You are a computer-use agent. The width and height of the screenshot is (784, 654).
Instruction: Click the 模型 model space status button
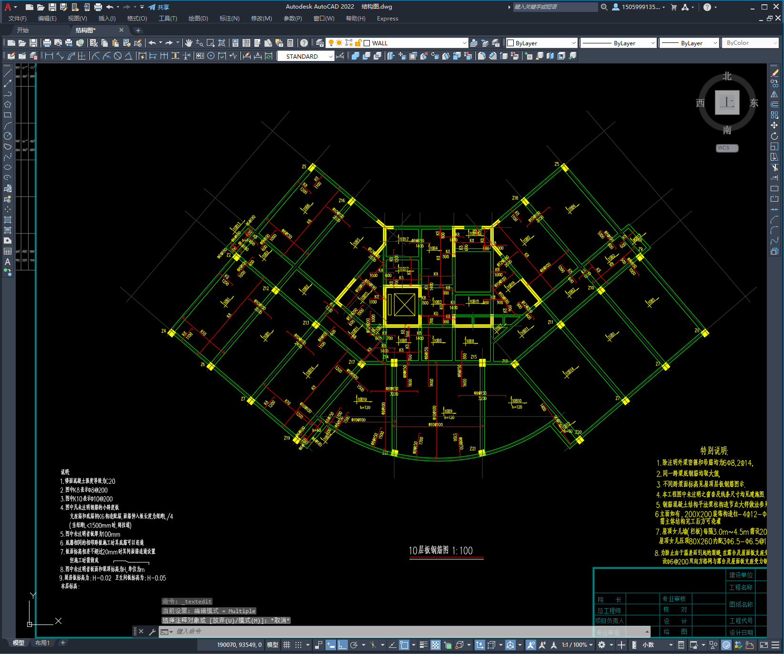tap(273, 645)
